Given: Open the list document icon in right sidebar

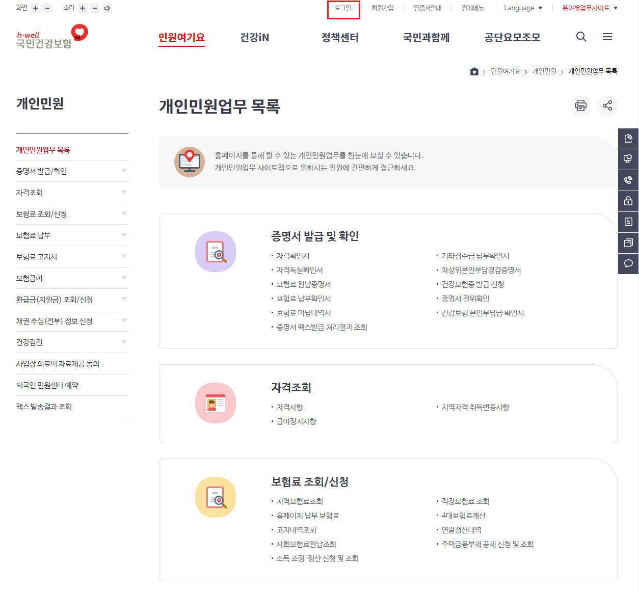Looking at the screenshot, I should (628, 222).
